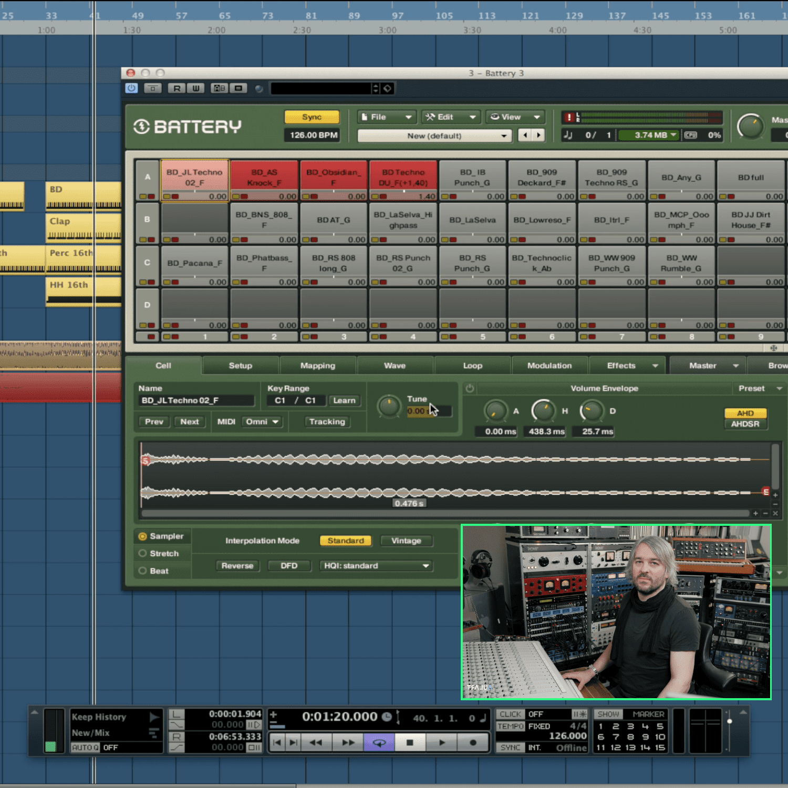788x788 pixels.
Task: Enable Read automation R button
Action: (177, 88)
